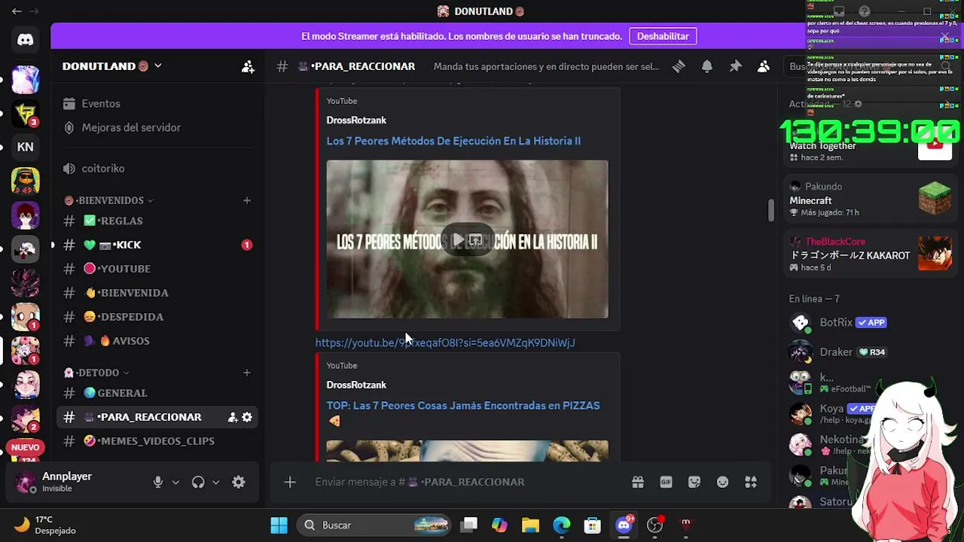Open the gift icon in message bar
Image resolution: width=964 pixels, height=542 pixels.
(638, 482)
